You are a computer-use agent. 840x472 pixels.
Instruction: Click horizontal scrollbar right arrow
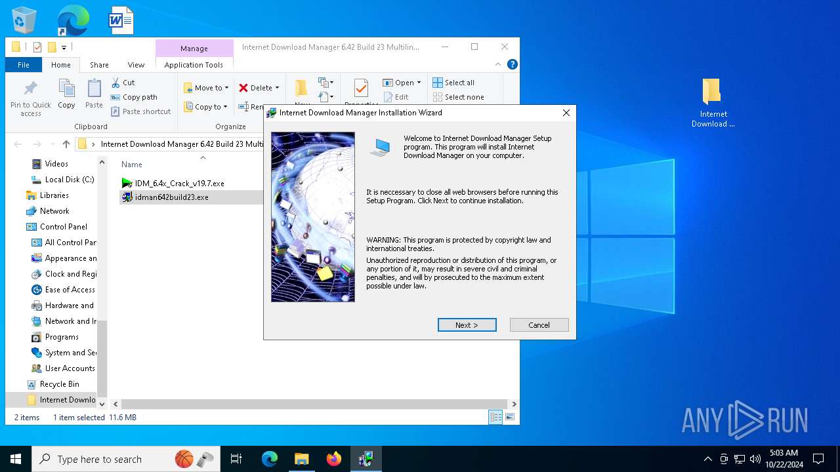tap(514, 404)
